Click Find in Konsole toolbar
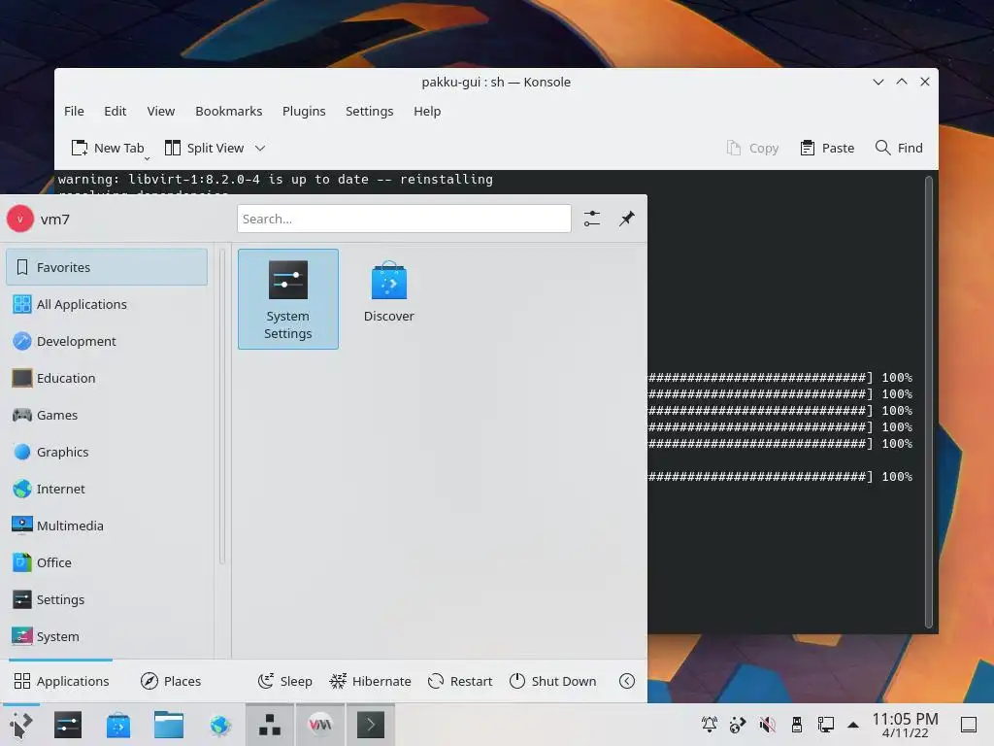 pyautogui.click(x=899, y=148)
